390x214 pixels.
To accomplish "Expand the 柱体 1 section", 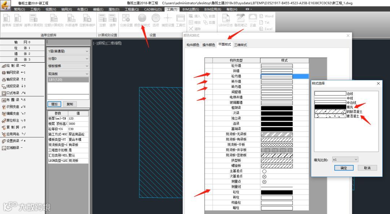I will 22,48.
